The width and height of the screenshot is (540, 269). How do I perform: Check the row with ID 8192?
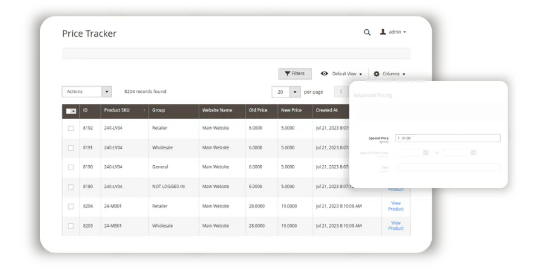coord(71,128)
